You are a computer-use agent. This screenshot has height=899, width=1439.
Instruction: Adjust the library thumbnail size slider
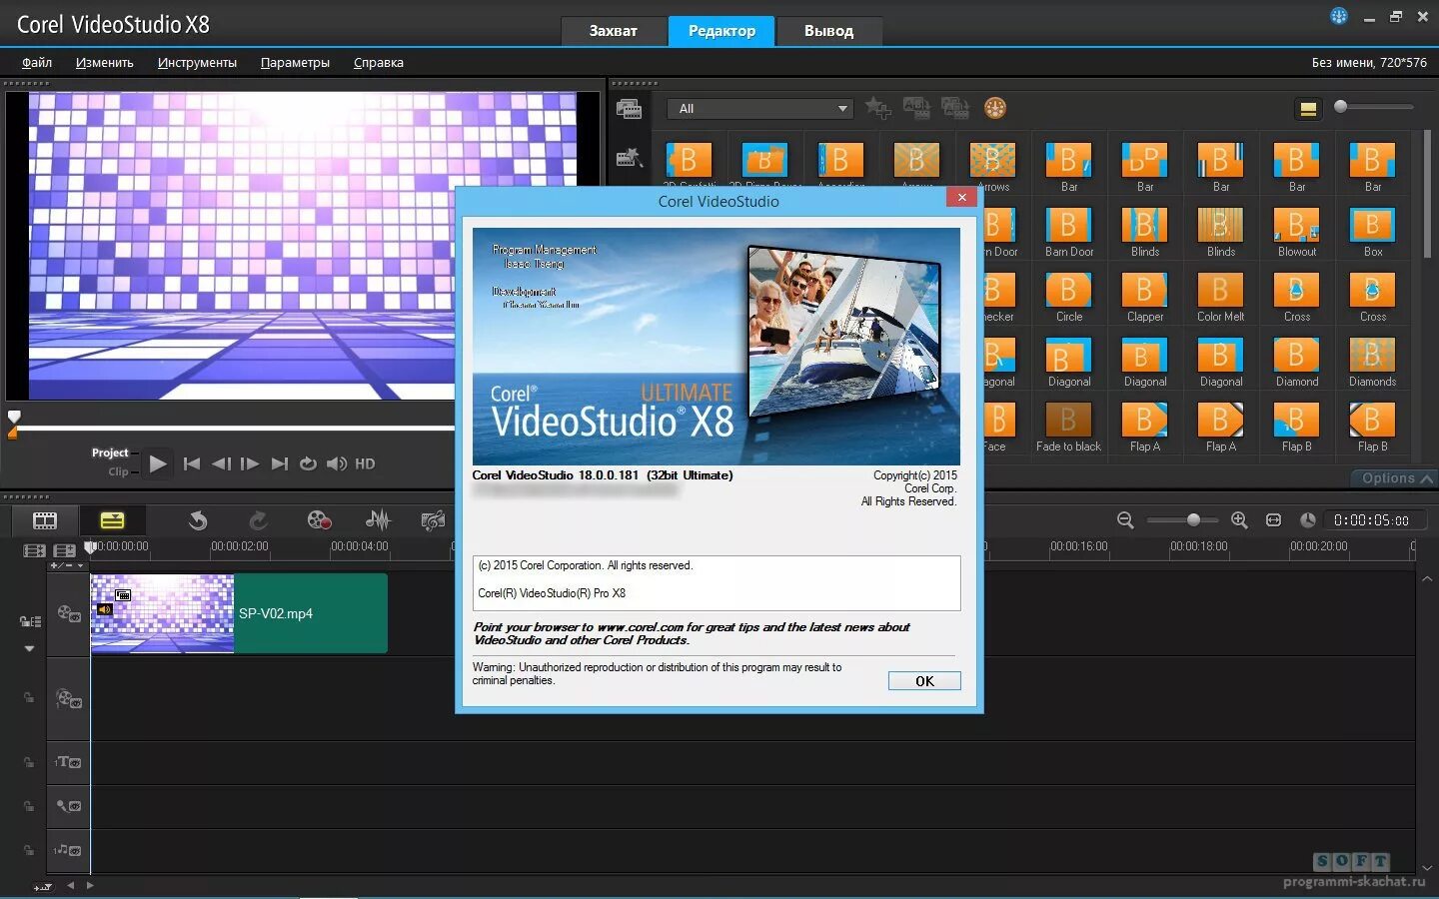click(1374, 107)
